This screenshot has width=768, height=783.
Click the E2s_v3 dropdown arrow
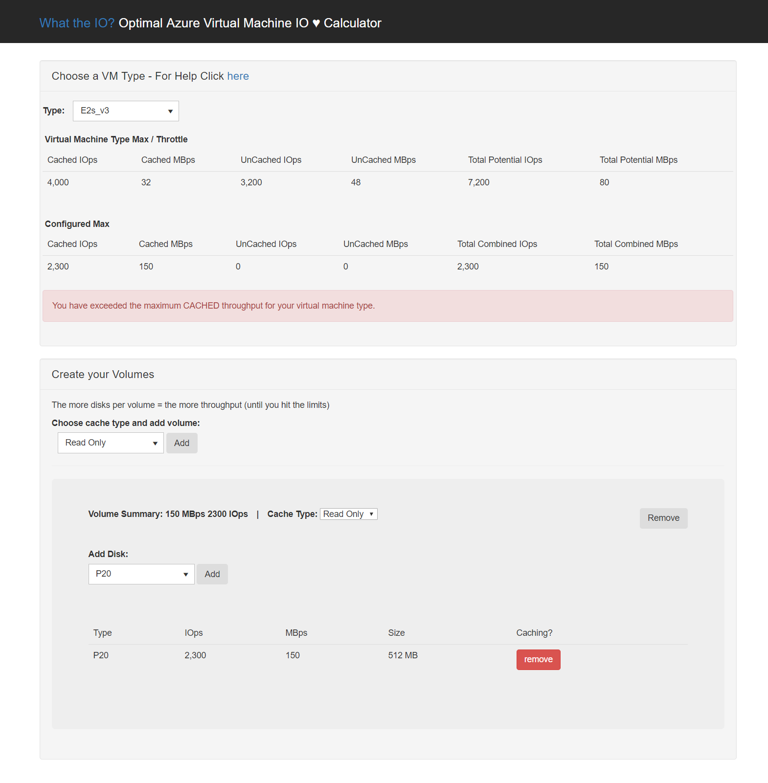pyautogui.click(x=170, y=112)
